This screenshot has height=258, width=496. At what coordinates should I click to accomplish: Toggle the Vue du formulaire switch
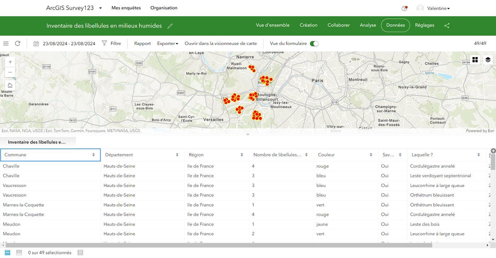click(x=314, y=44)
